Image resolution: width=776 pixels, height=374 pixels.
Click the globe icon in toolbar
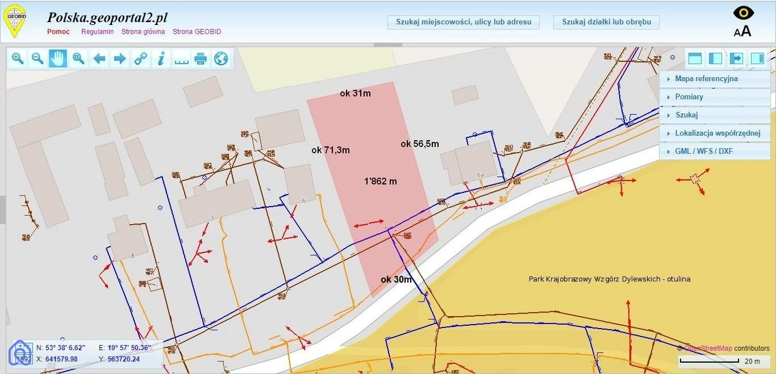click(220, 58)
